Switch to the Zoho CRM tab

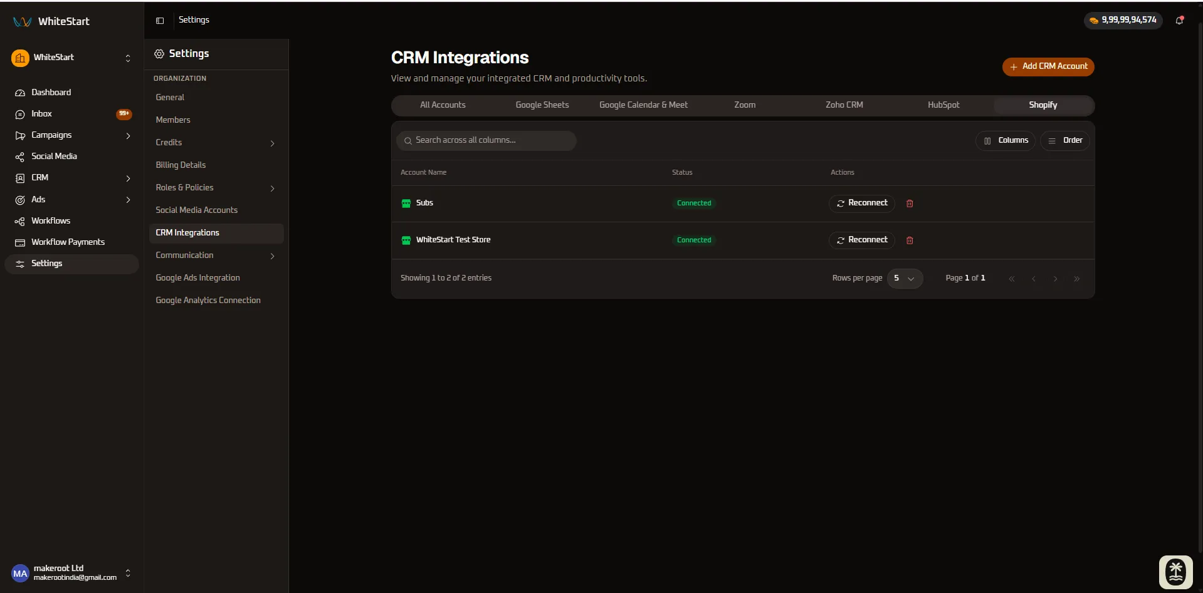844,105
